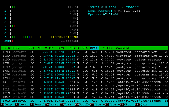The height and width of the screenshot is (107, 169).
Task: Select process row PID 1652
Action: click(x=84, y=63)
